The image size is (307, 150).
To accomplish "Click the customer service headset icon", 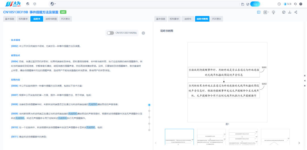I will [295, 4].
